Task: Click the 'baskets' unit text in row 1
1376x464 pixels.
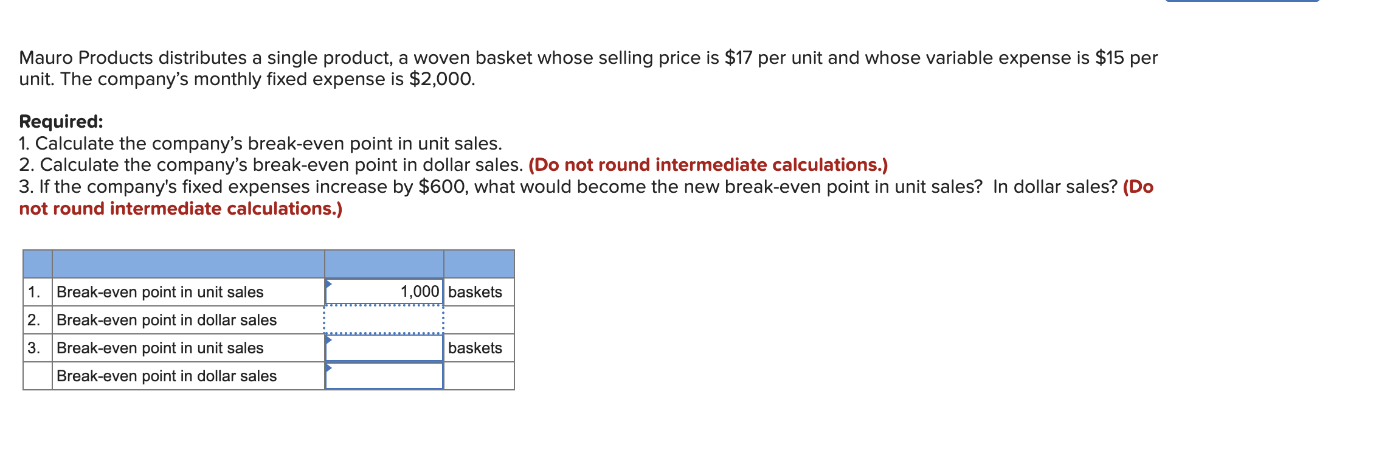Action: pos(475,291)
